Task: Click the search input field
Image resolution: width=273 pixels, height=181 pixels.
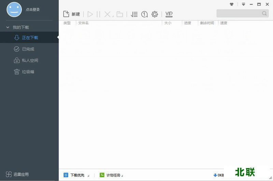Action: tap(239, 14)
